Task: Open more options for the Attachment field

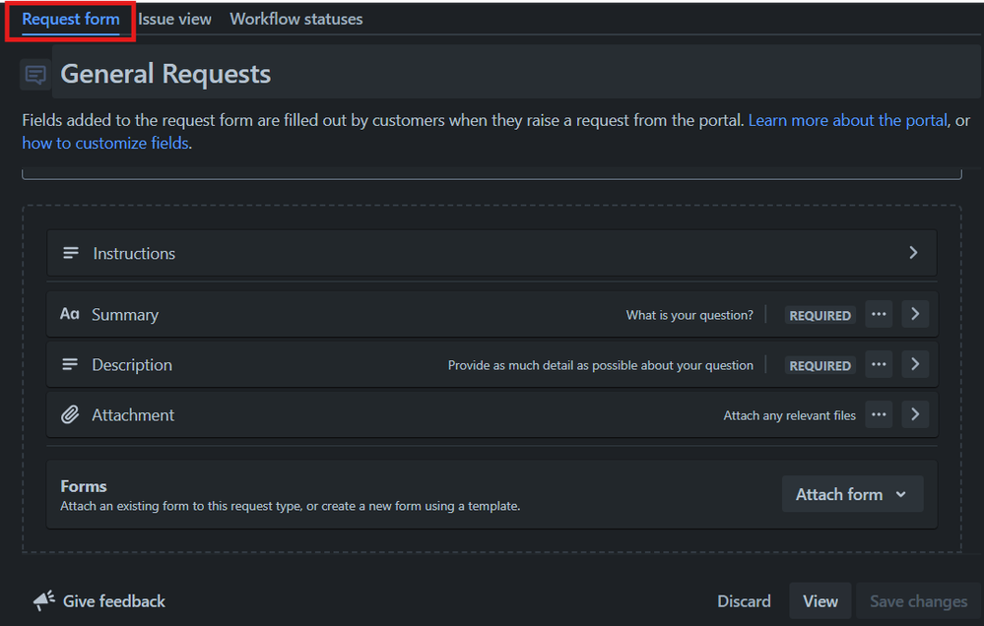Action: pos(879,414)
